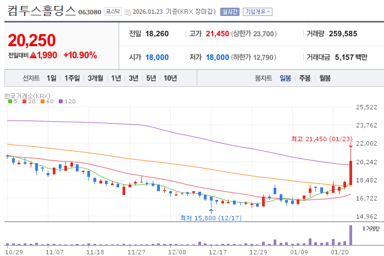Image resolution: width=384 pixels, height=256 pixels.
Task: Click the calendar icon beside the date
Action: click(x=128, y=12)
